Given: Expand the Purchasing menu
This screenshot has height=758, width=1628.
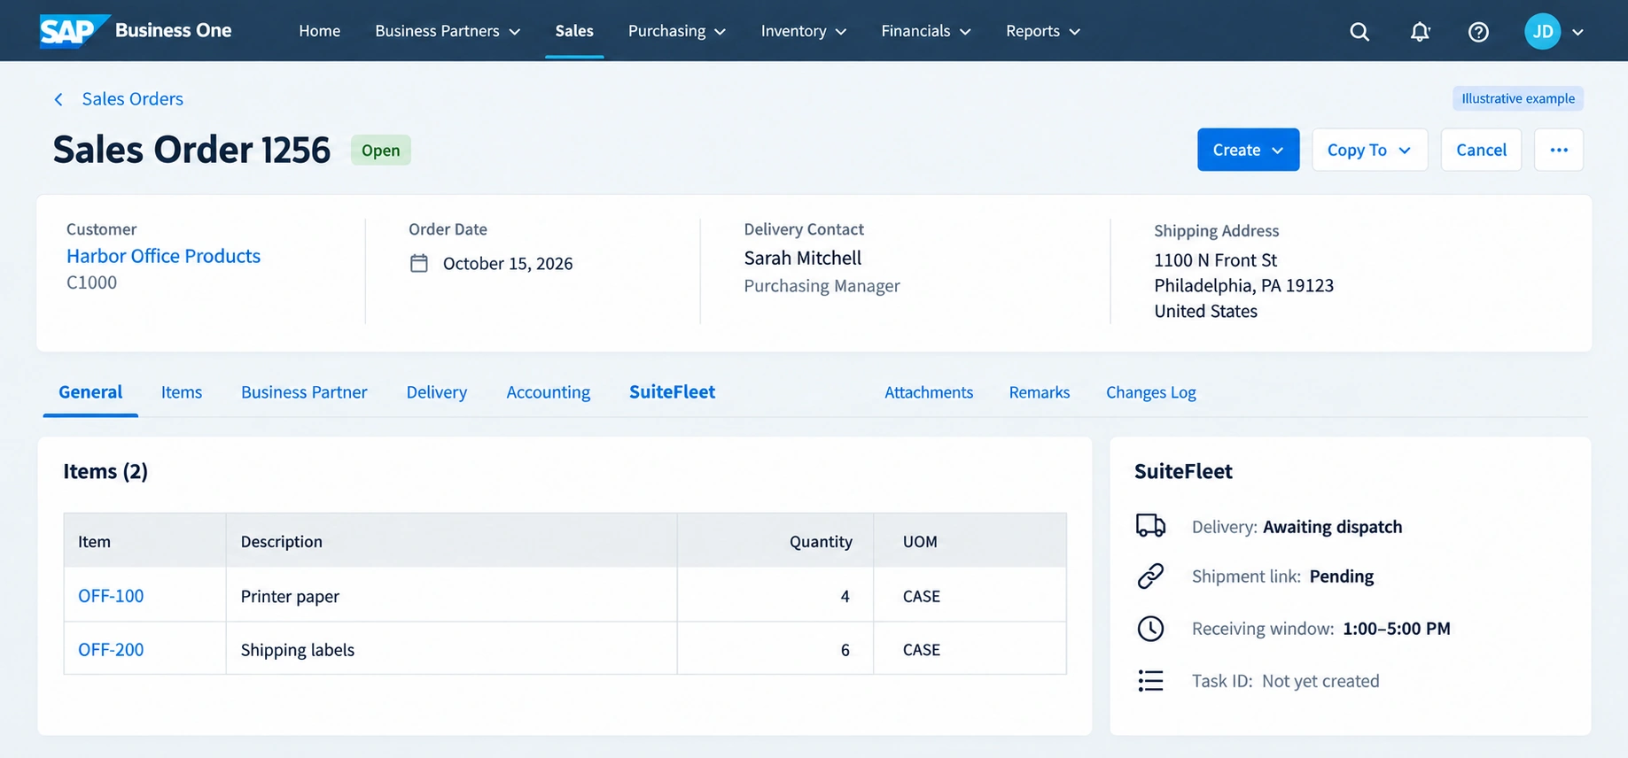Looking at the screenshot, I should coord(677,31).
